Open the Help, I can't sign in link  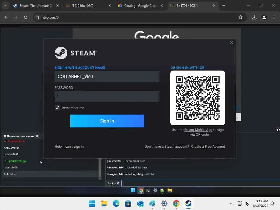coord(69,147)
